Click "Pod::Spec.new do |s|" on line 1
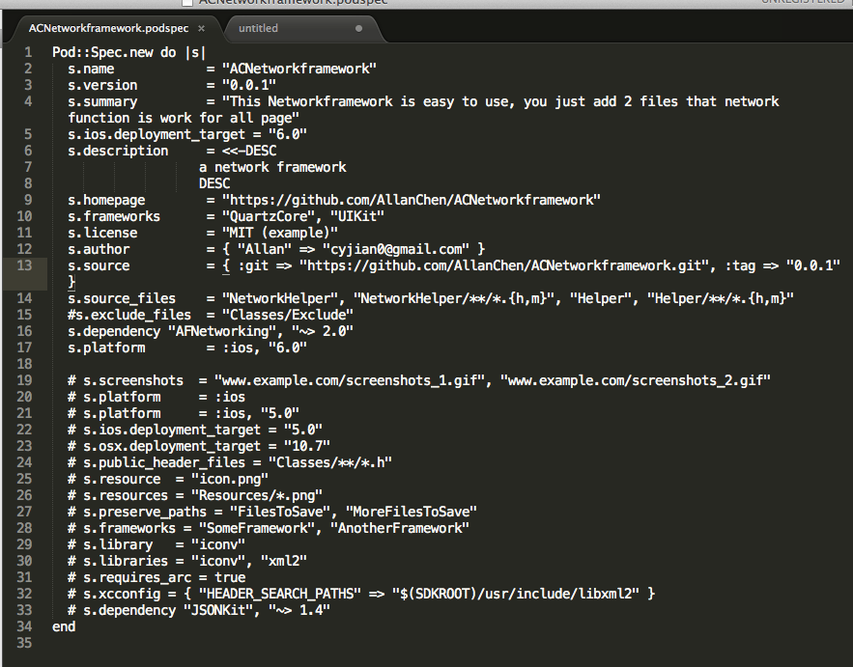This screenshot has width=853, height=667. 128,52
